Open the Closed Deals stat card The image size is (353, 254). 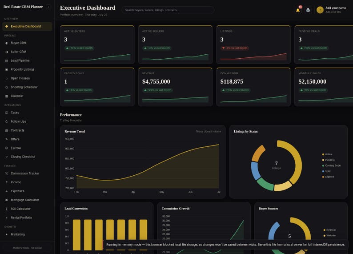pos(97,87)
